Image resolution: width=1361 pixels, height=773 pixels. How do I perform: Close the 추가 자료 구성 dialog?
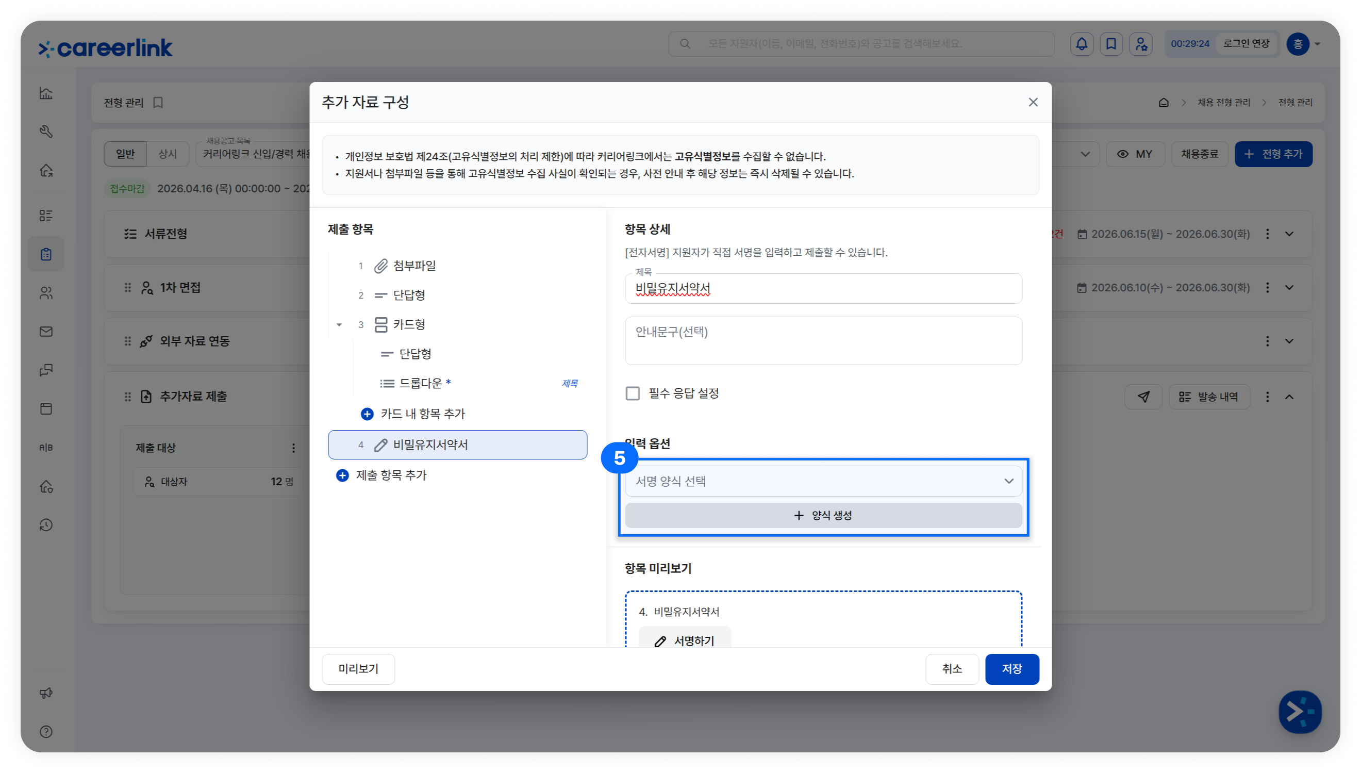pos(1033,103)
